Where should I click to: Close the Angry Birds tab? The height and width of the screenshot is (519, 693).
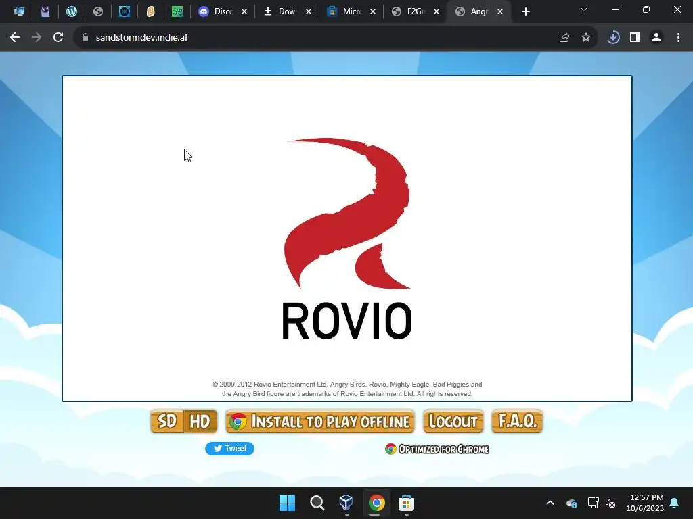click(500, 12)
